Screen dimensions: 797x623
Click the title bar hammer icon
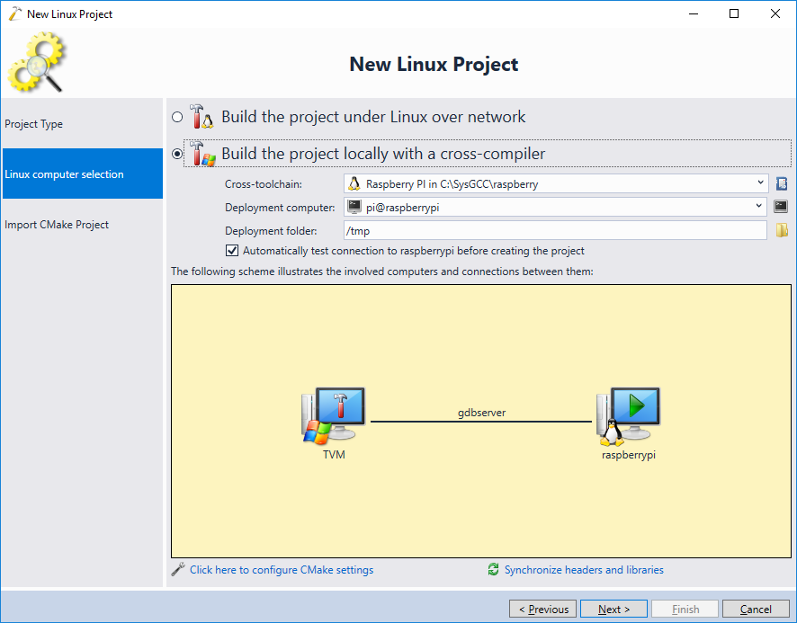pos(15,13)
